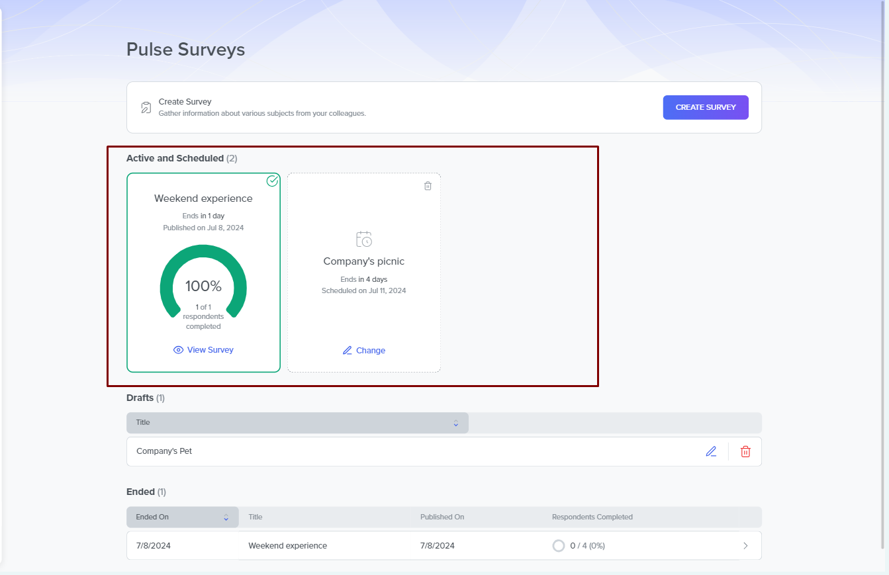Click the empty progress circle in Ended row
This screenshot has width=889, height=575.
(x=558, y=546)
